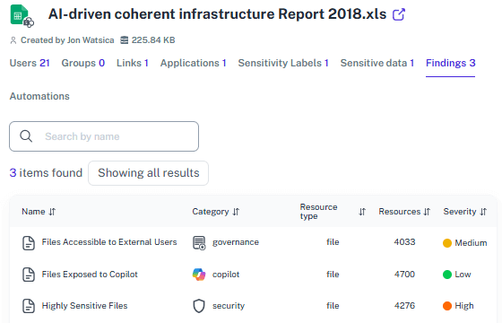Open the Automations tab

(x=39, y=96)
